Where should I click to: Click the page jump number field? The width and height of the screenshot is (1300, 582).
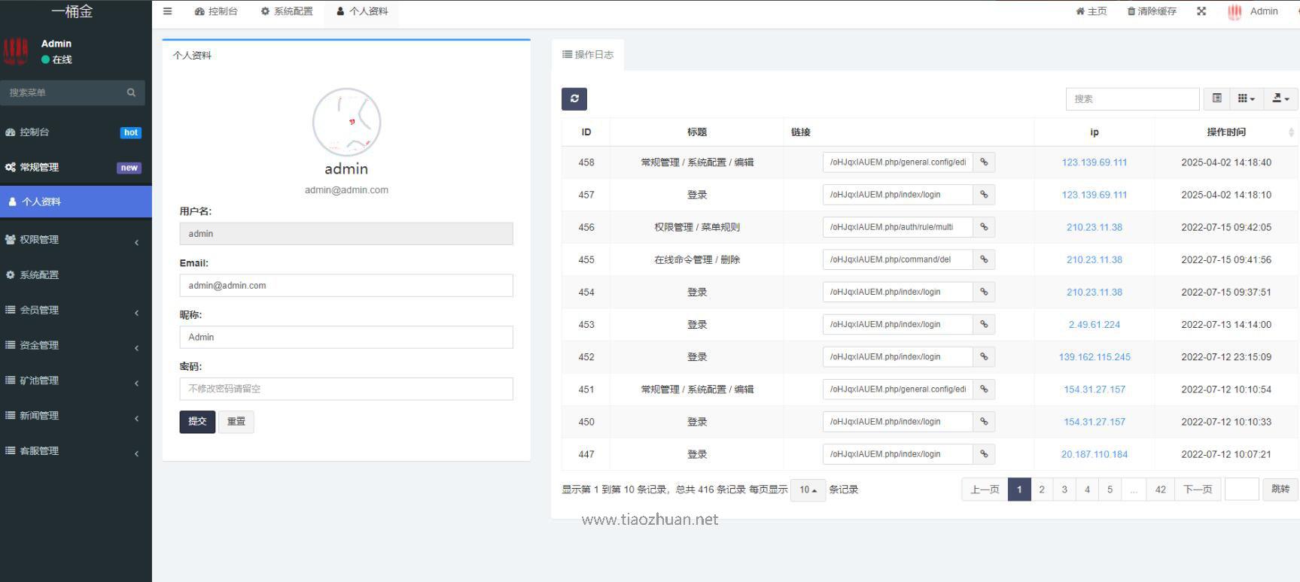1242,489
